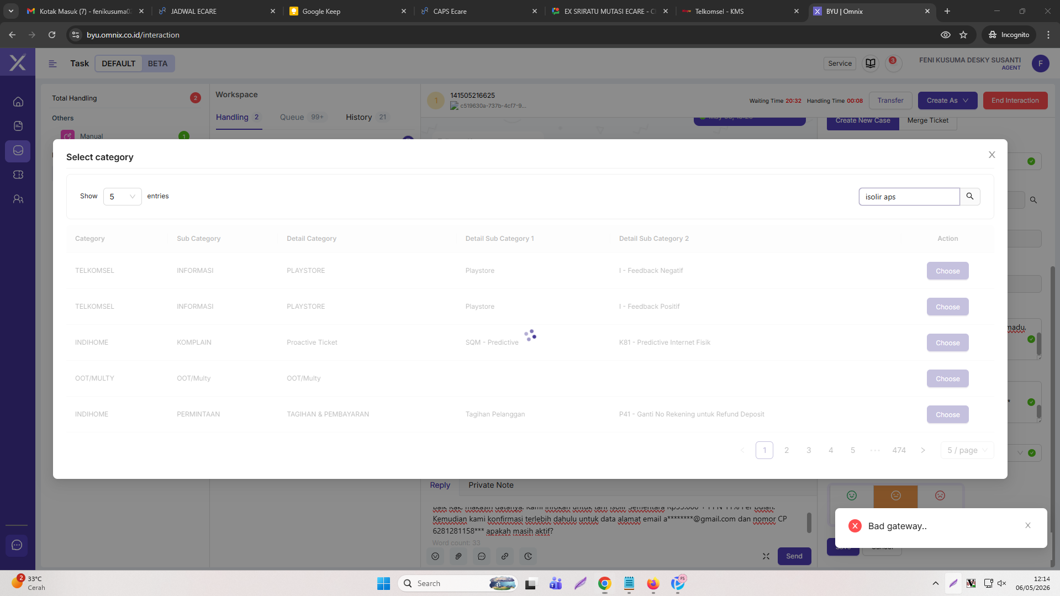This screenshot has width=1060, height=596.
Task: Select the Create New Case tab
Action: [862, 121]
